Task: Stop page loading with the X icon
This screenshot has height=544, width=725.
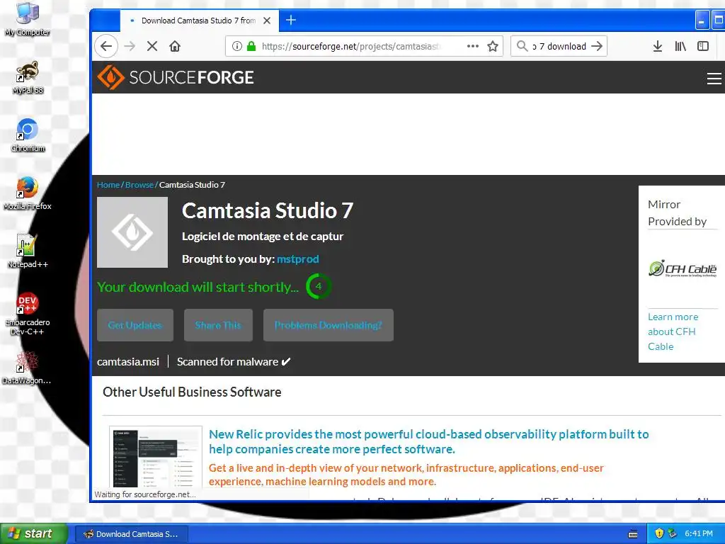Action: 152,46
